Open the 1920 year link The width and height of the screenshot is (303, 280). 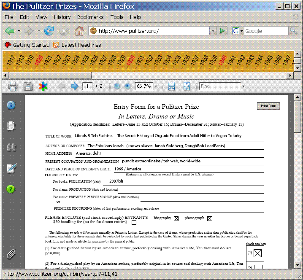click(39, 60)
